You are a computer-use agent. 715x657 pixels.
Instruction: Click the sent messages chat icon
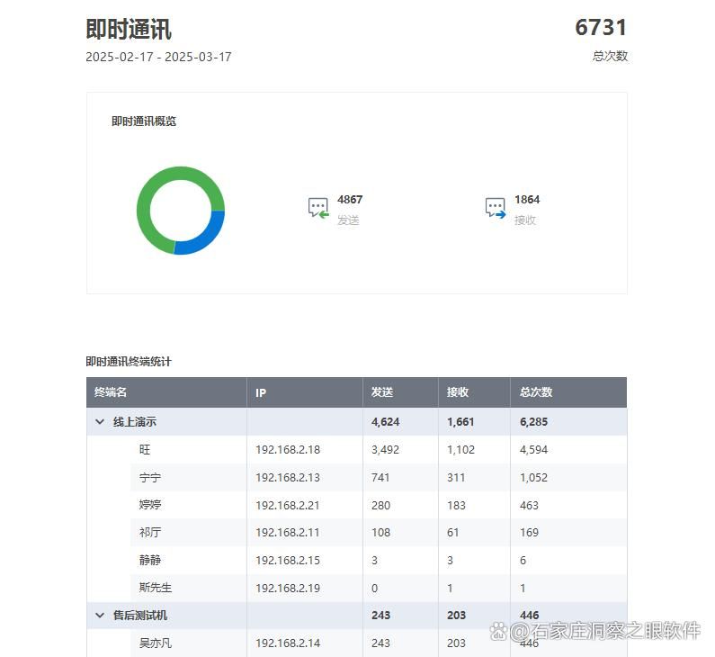click(318, 208)
